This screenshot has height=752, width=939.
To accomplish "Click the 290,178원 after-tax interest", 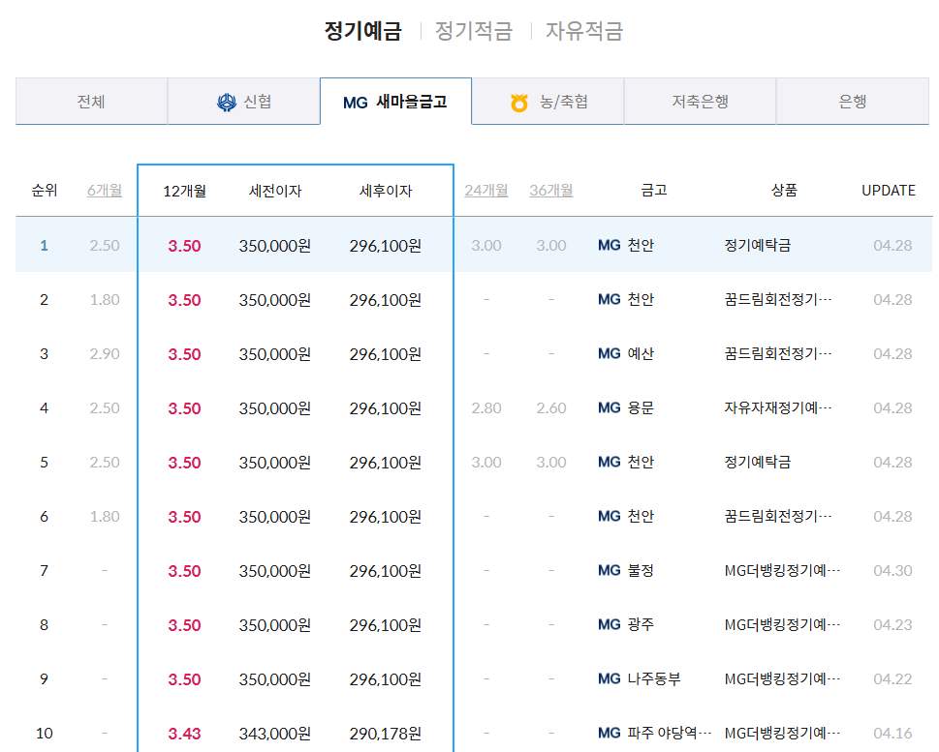I will [386, 734].
